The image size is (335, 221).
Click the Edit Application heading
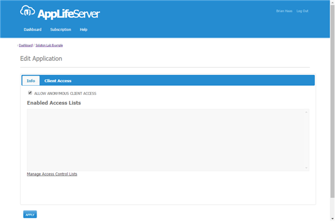[x=41, y=58]
